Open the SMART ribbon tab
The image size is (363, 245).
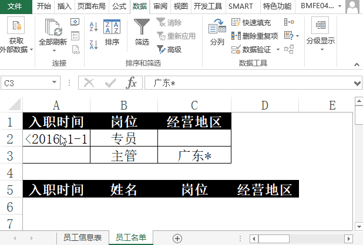(x=241, y=6)
